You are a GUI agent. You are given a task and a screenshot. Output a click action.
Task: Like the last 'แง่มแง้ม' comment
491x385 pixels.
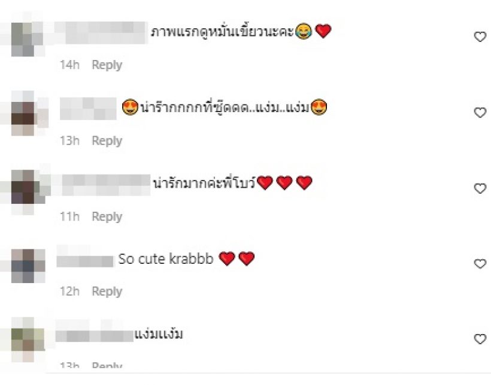coord(480,339)
